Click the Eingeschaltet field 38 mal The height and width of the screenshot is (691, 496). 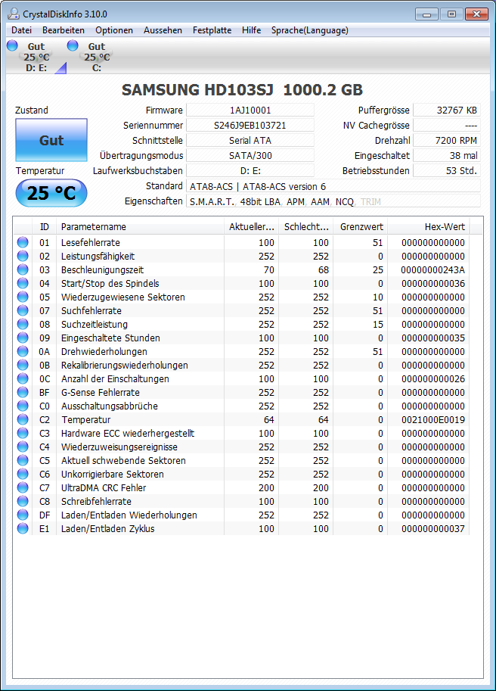(x=447, y=156)
